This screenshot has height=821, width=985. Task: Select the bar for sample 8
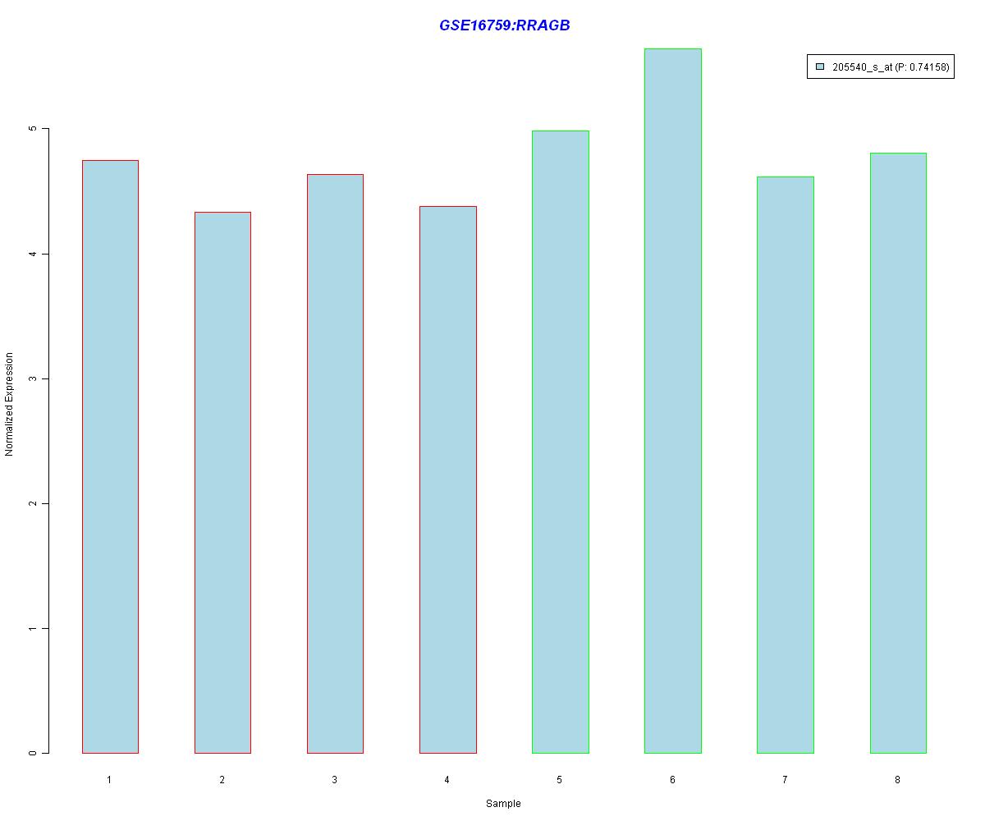898,453
